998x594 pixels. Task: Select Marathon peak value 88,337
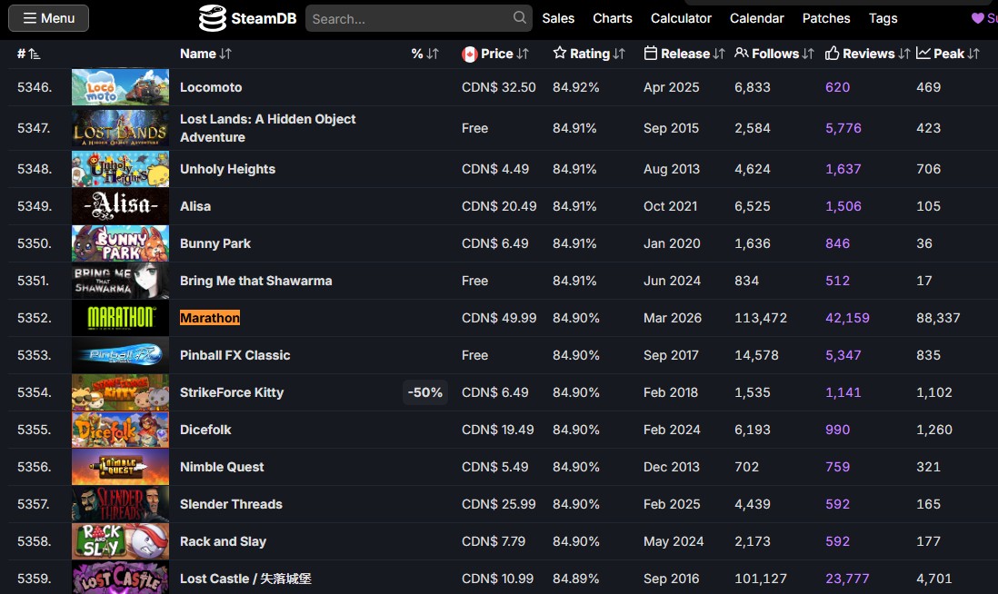coord(938,318)
